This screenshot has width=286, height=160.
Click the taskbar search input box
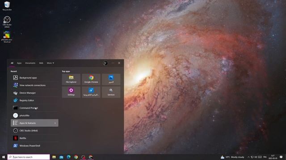point(29,157)
